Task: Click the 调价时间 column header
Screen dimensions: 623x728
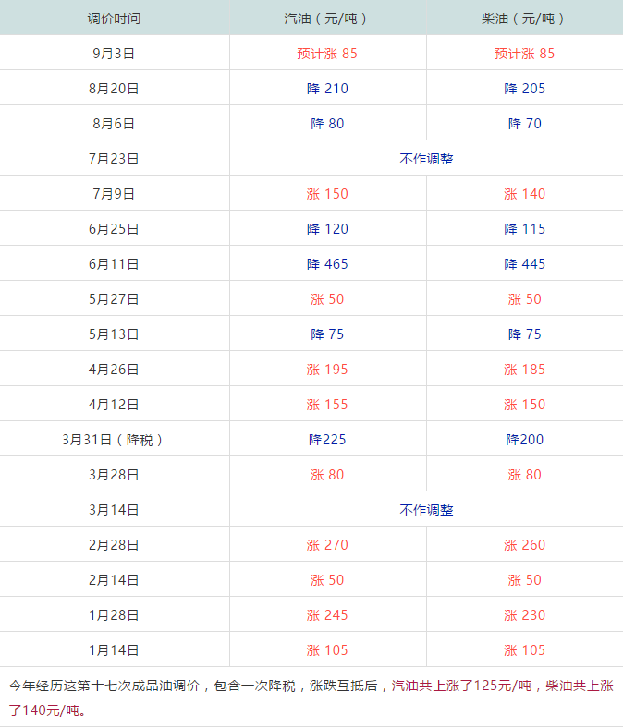Action: [x=114, y=18]
